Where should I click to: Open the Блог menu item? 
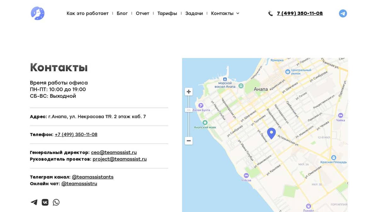pyautogui.click(x=122, y=13)
